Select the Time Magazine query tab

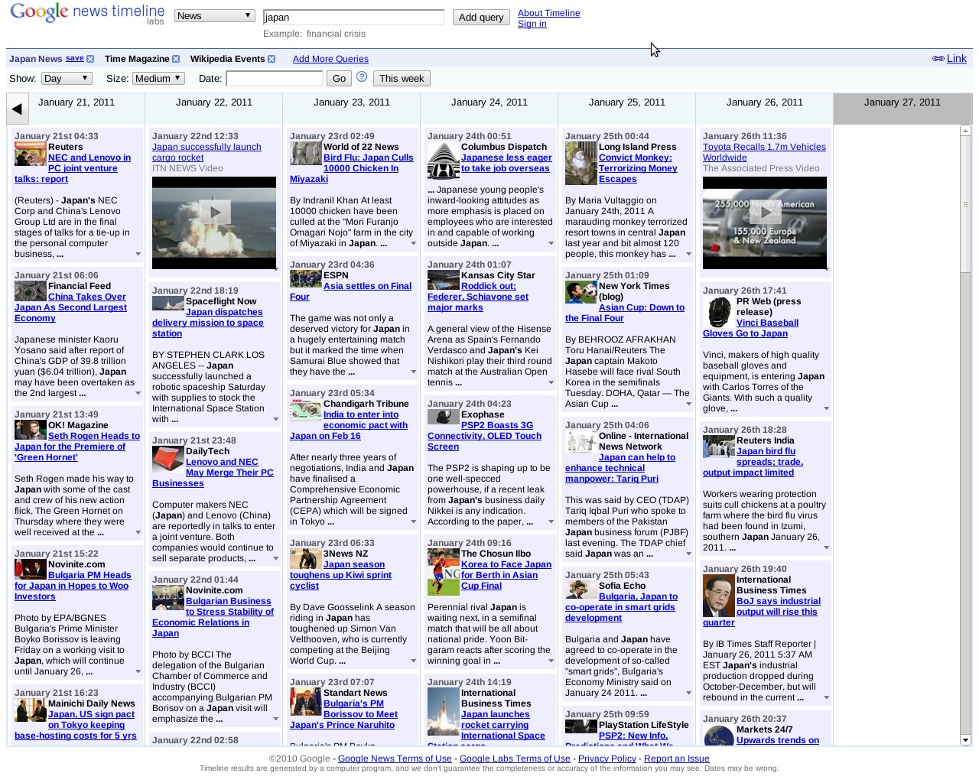[x=137, y=59]
